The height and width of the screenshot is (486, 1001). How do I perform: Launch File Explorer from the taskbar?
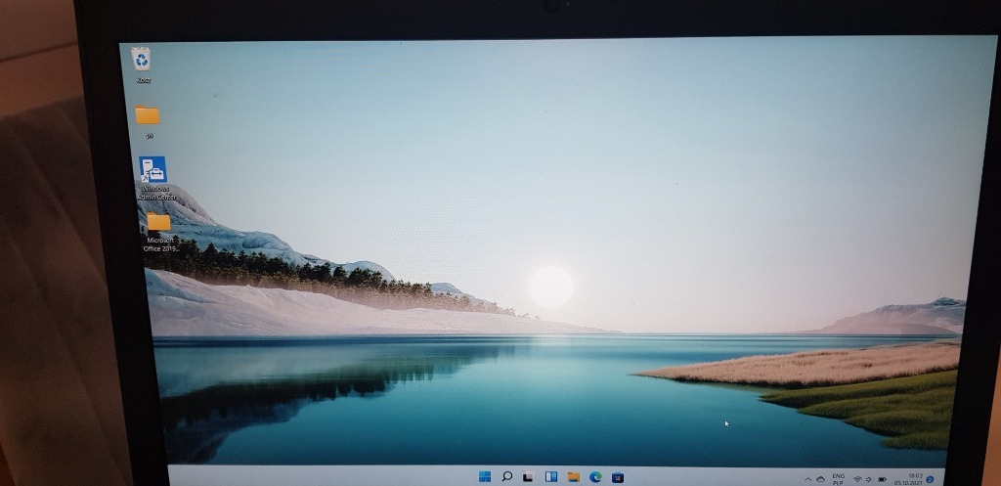pyautogui.click(x=573, y=477)
